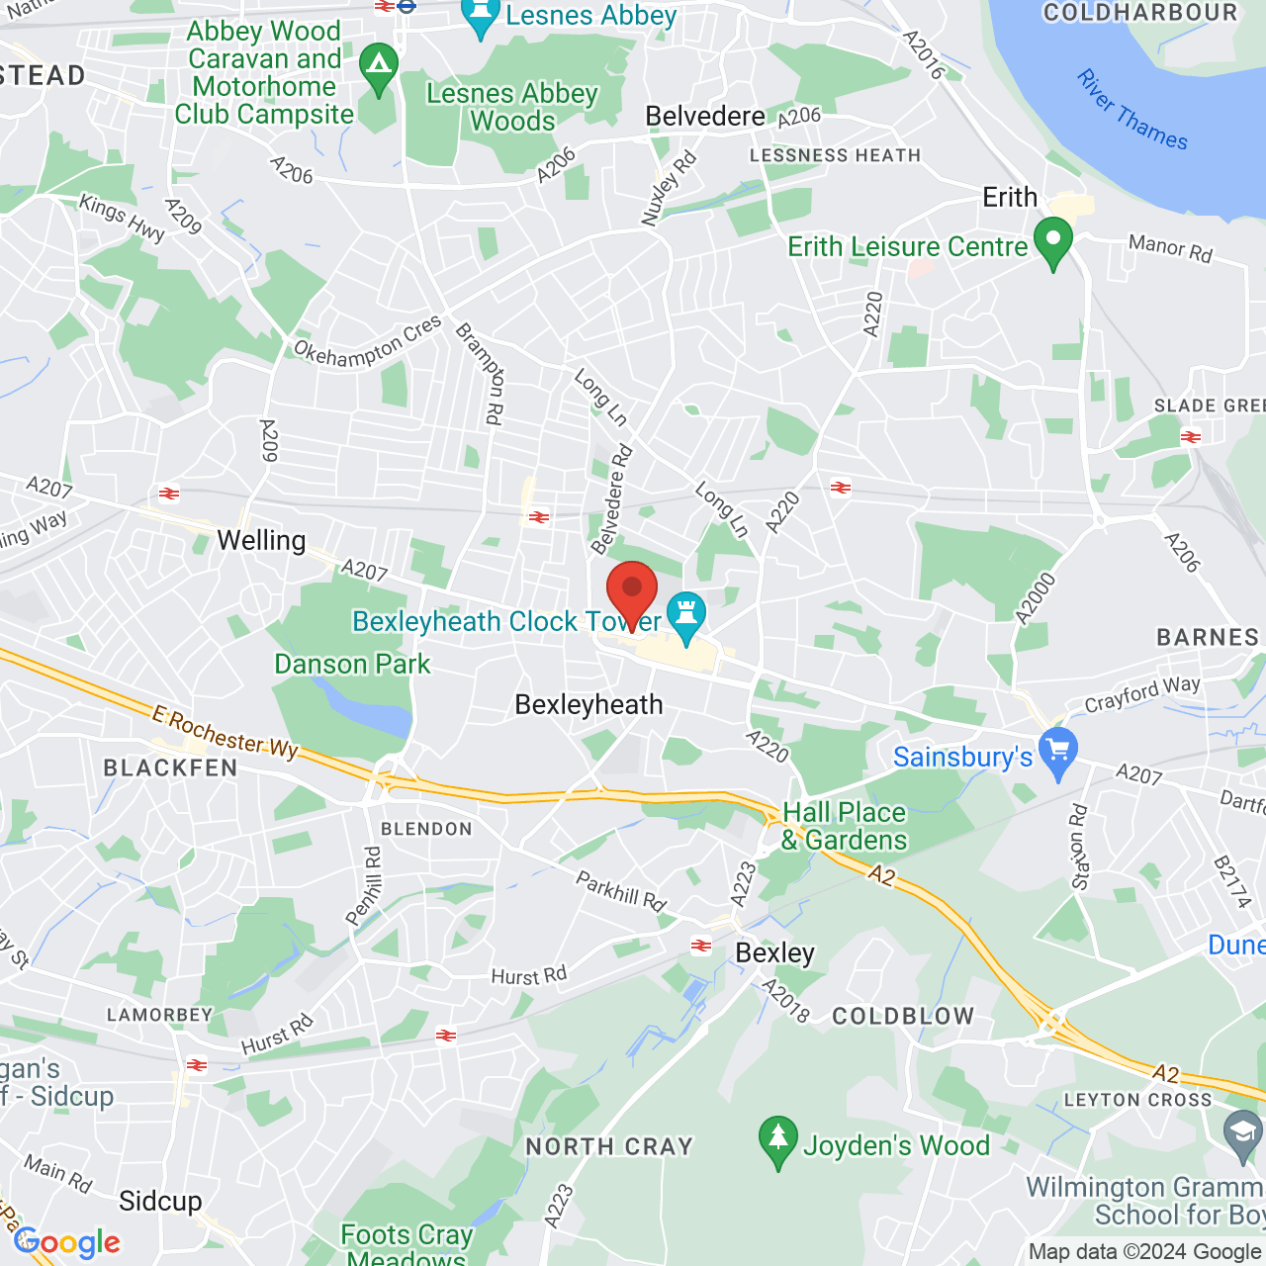Select the Bexleyheath town name label

pos(588,704)
